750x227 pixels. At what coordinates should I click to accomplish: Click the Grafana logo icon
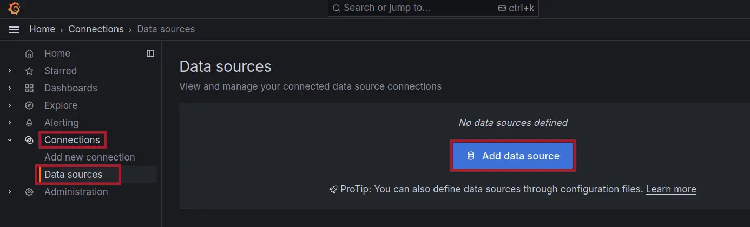pos(15,8)
